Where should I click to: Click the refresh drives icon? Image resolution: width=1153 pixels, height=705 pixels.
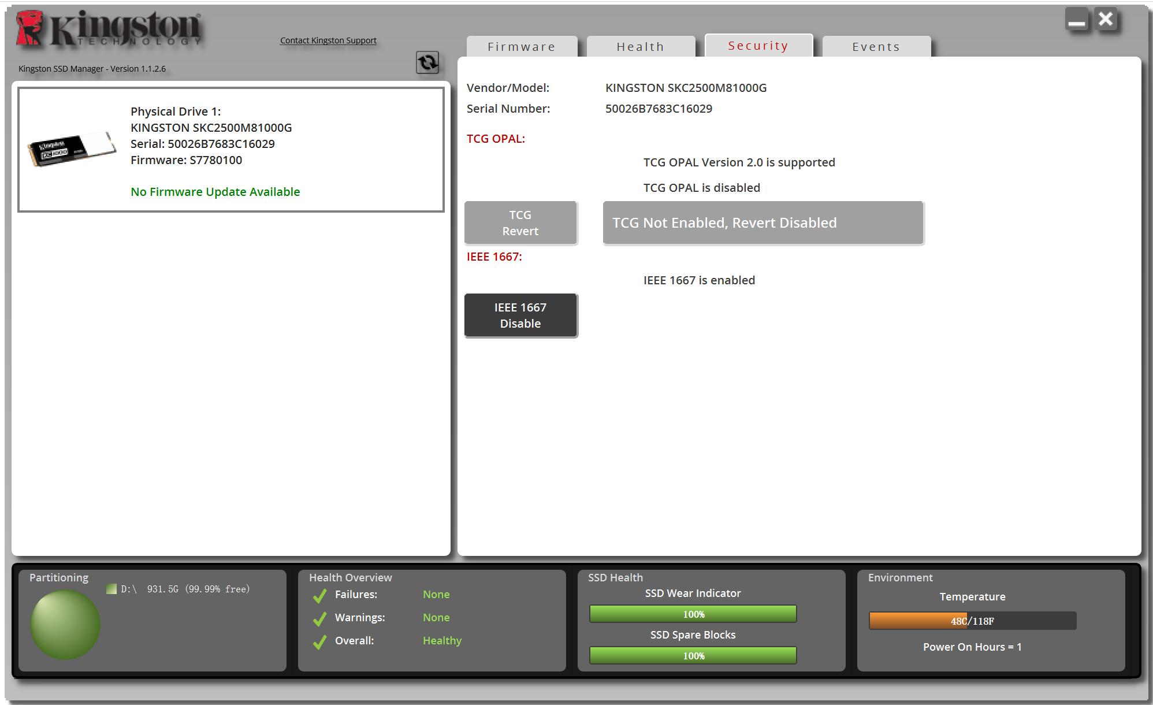pos(427,62)
